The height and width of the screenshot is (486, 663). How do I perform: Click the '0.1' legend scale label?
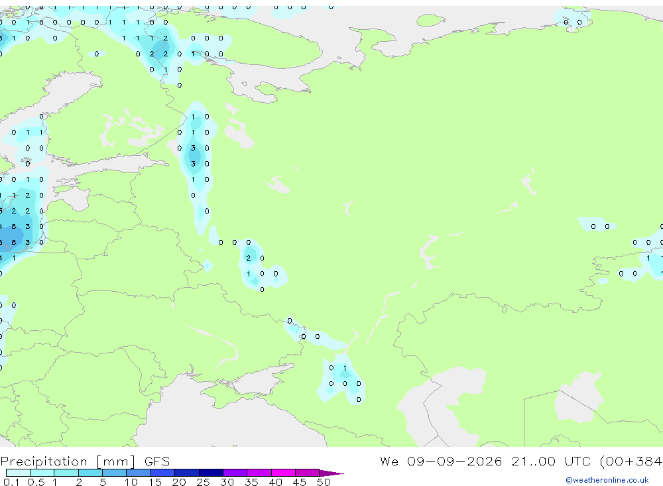11,482
